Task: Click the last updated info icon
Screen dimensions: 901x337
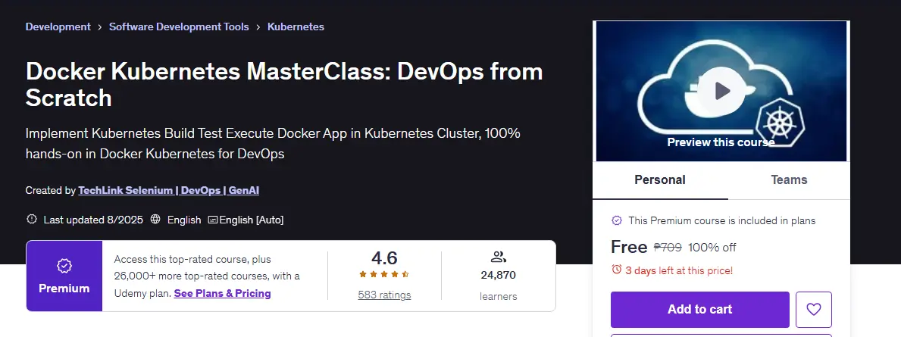Action: click(x=32, y=220)
